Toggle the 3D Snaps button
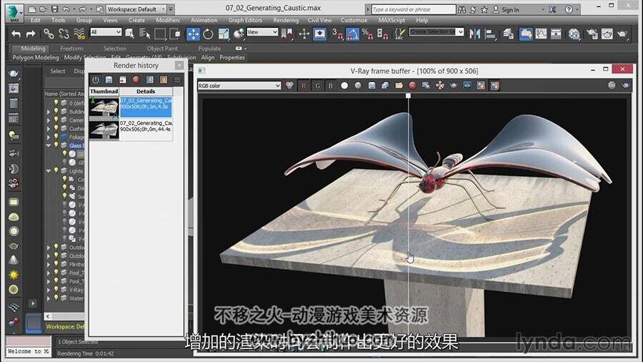Screen dimensions: 643x362 337,34
